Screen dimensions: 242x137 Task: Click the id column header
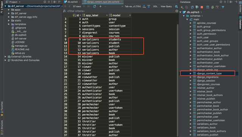77,15
